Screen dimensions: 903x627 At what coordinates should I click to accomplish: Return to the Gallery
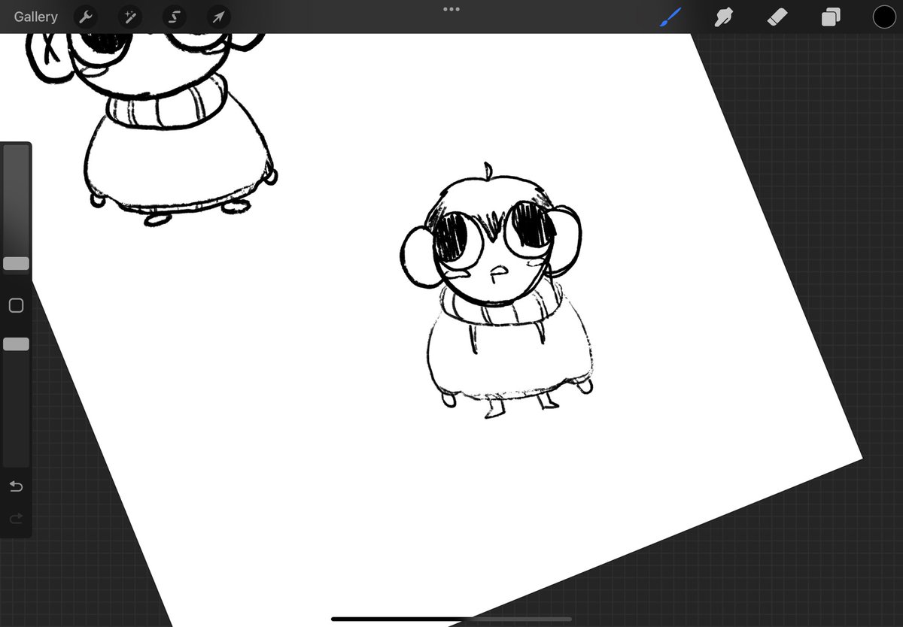35,17
